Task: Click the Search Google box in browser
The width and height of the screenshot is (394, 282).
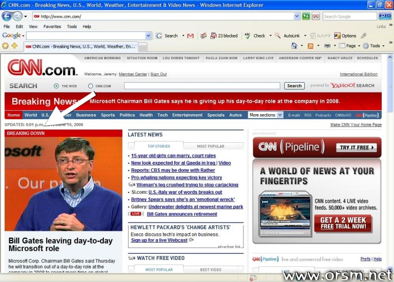Action: (350, 17)
